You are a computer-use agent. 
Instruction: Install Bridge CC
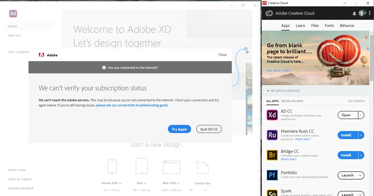tap(348, 155)
